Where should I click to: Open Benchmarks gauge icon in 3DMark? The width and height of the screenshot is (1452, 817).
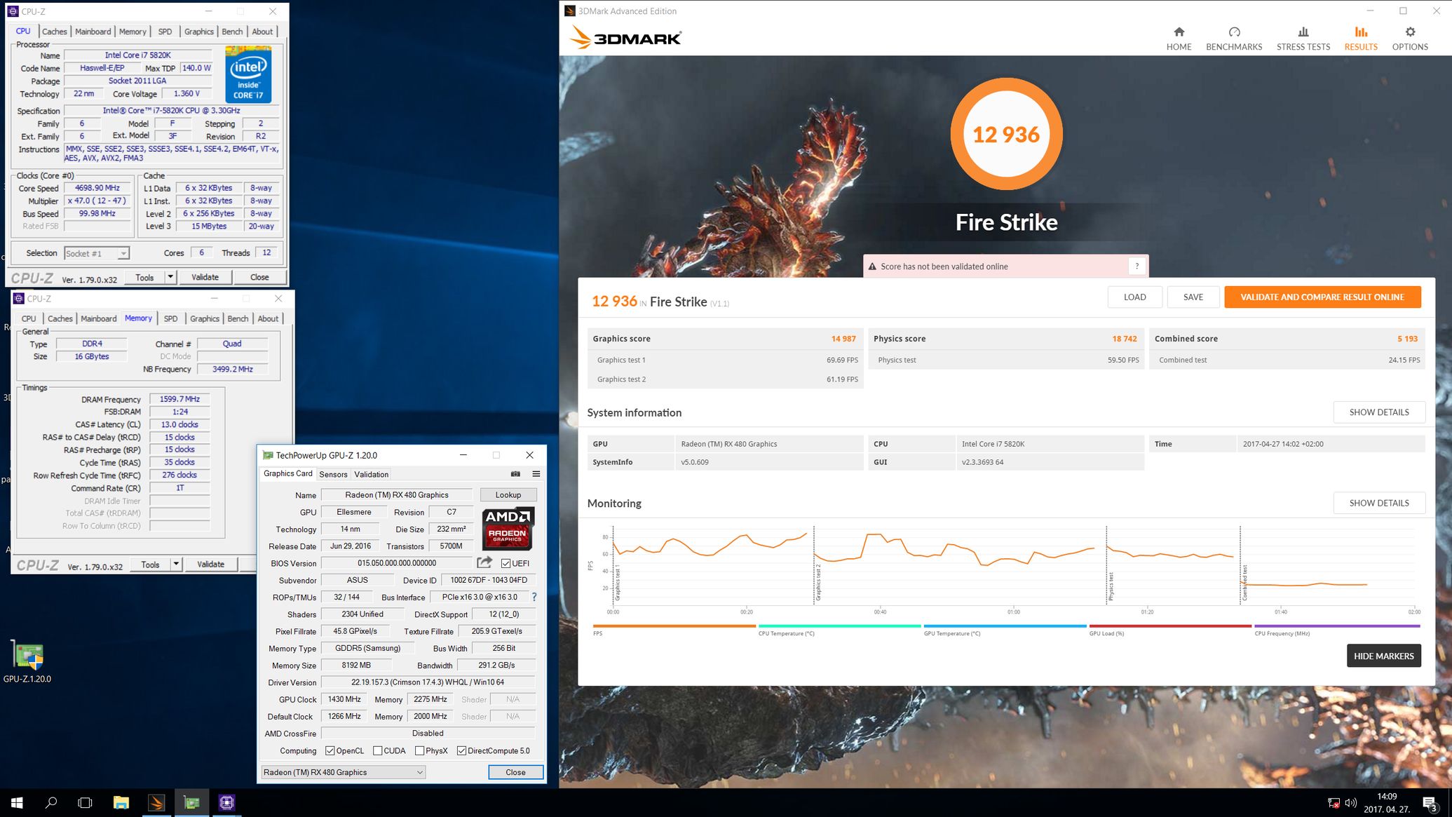[x=1234, y=32]
